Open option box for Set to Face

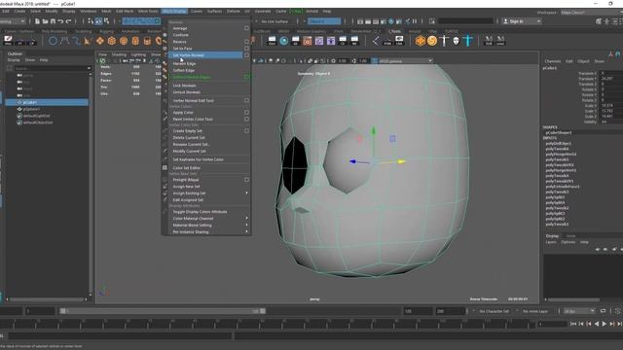tap(246, 49)
